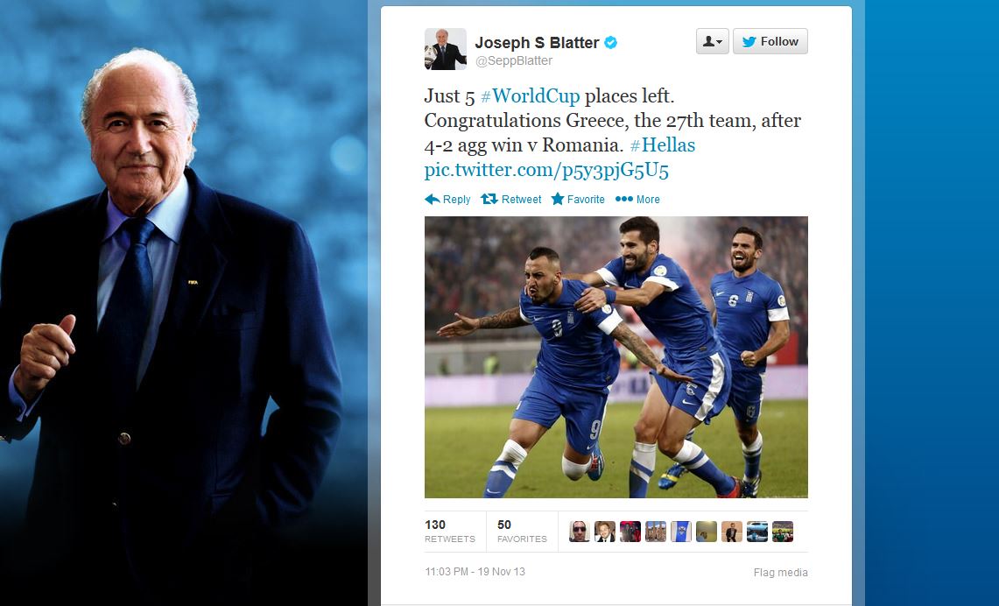Viewport: 999px width, 606px height.
Task: Click the blue verified badge
Action: click(610, 43)
